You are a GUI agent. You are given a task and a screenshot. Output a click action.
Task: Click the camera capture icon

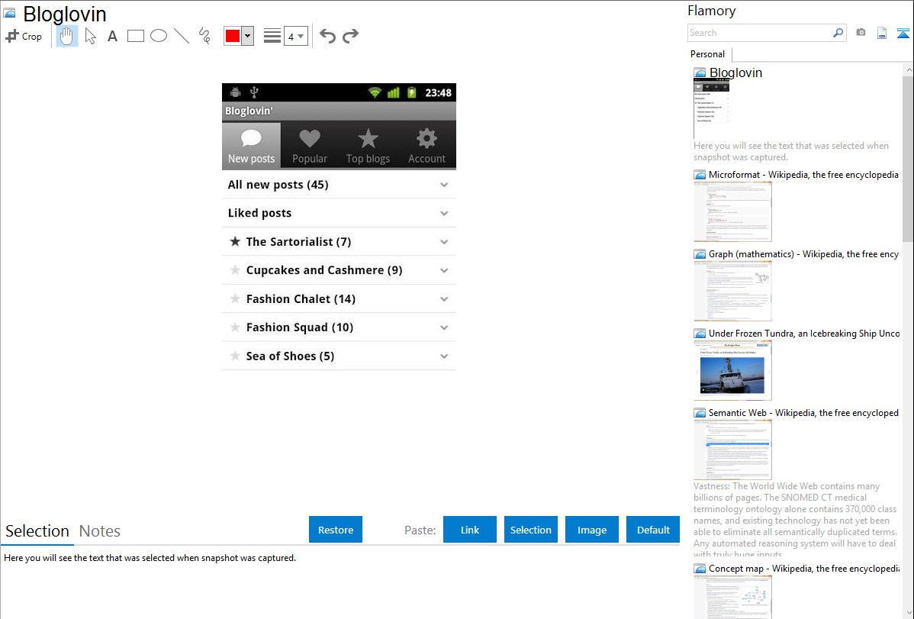861,33
